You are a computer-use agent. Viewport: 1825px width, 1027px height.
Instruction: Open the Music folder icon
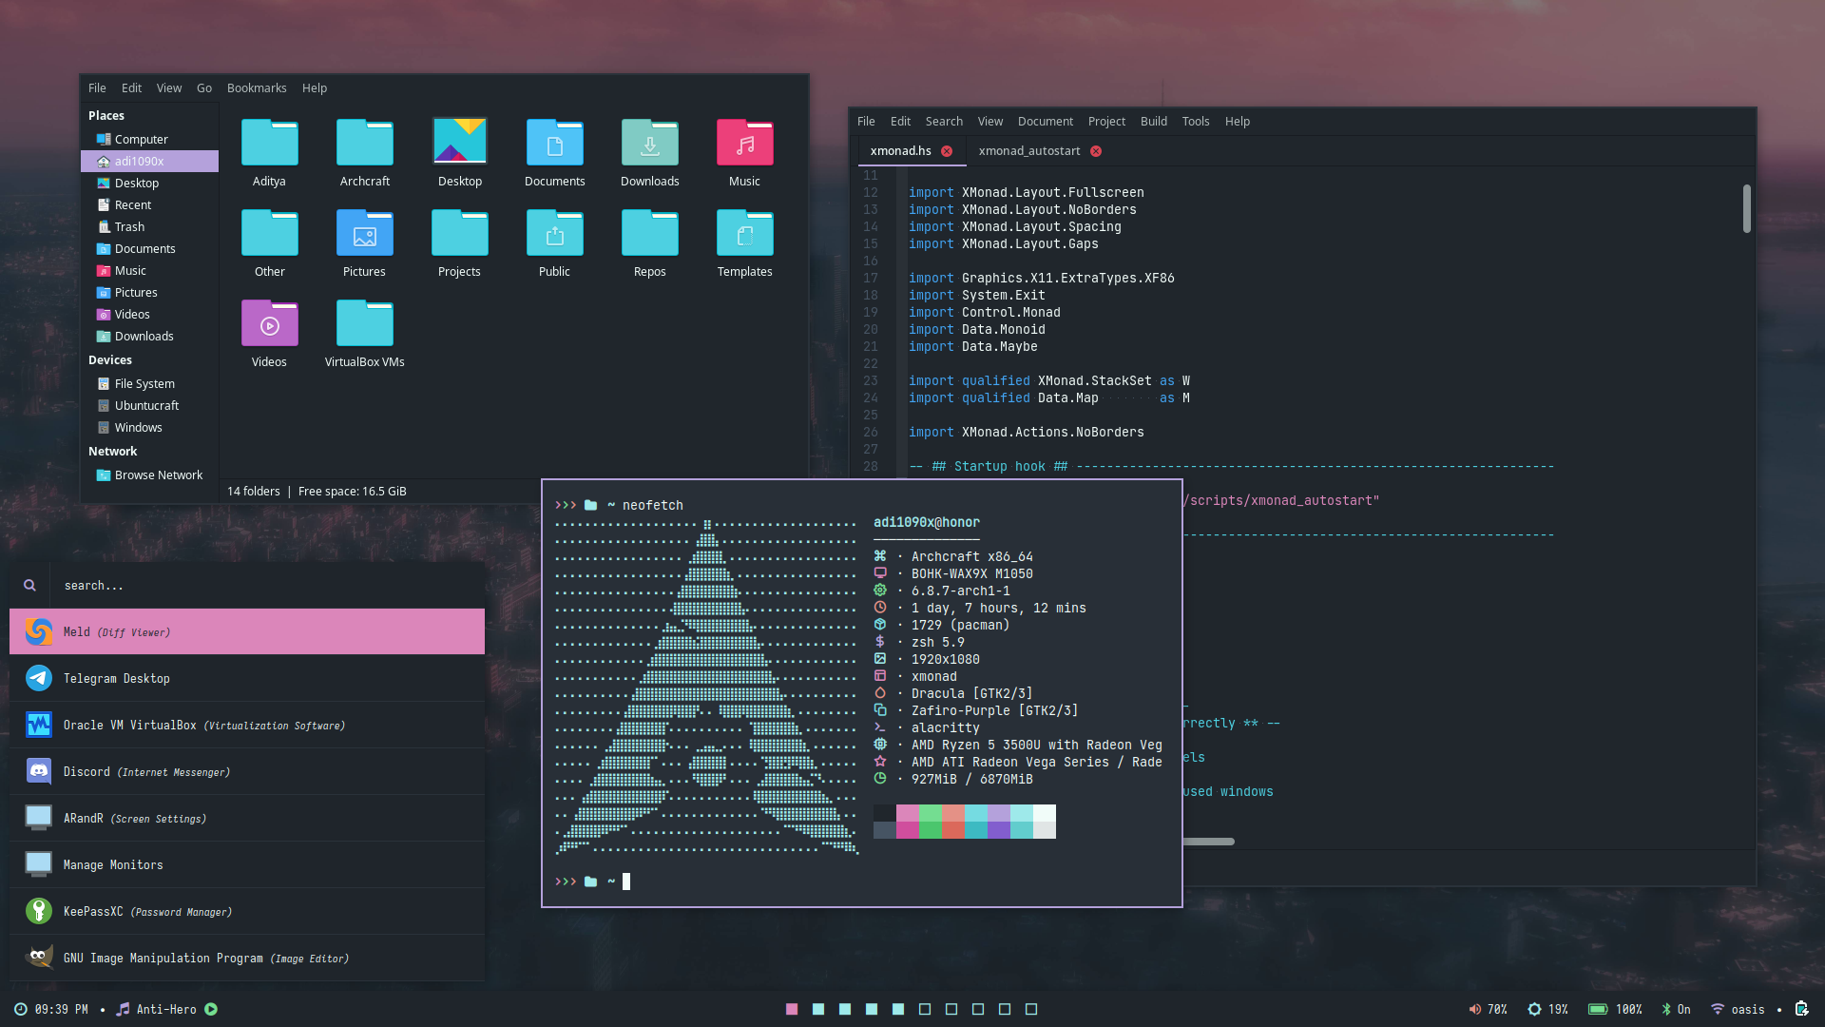744,144
